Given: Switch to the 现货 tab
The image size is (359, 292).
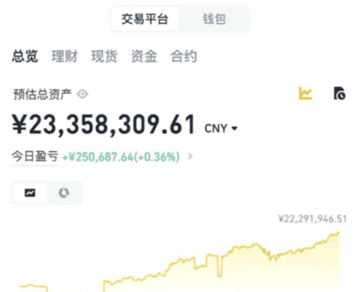Looking at the screenshot, I should tap(104, 56).
